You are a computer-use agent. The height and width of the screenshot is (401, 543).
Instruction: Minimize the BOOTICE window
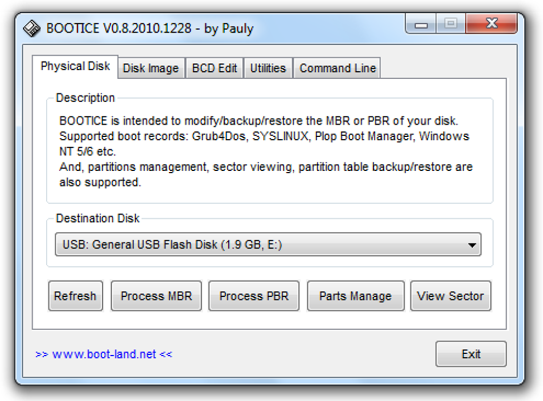click(421, 24)
